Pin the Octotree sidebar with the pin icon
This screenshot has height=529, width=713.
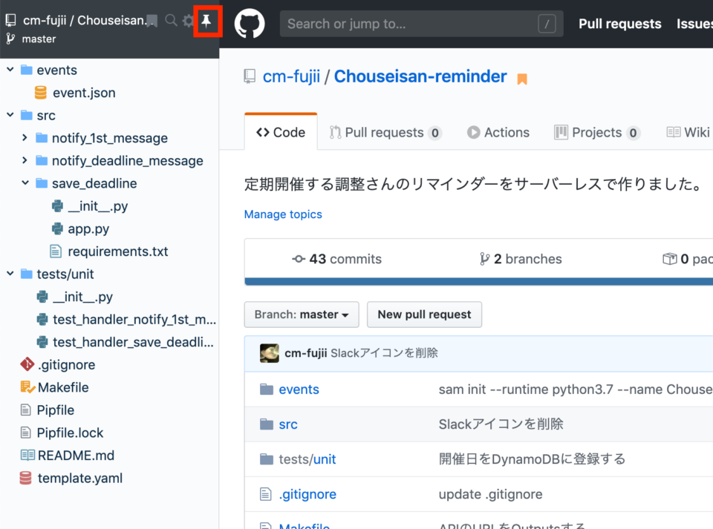click(206, 20)
